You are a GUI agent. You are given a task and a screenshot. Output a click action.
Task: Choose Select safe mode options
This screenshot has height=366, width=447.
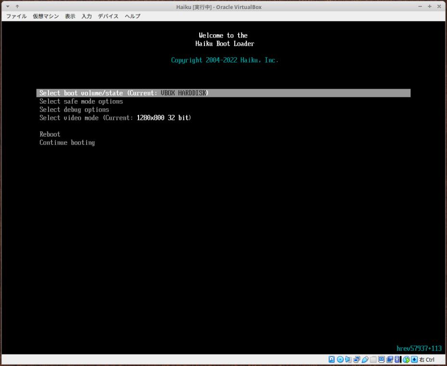[x=81, y=101]
